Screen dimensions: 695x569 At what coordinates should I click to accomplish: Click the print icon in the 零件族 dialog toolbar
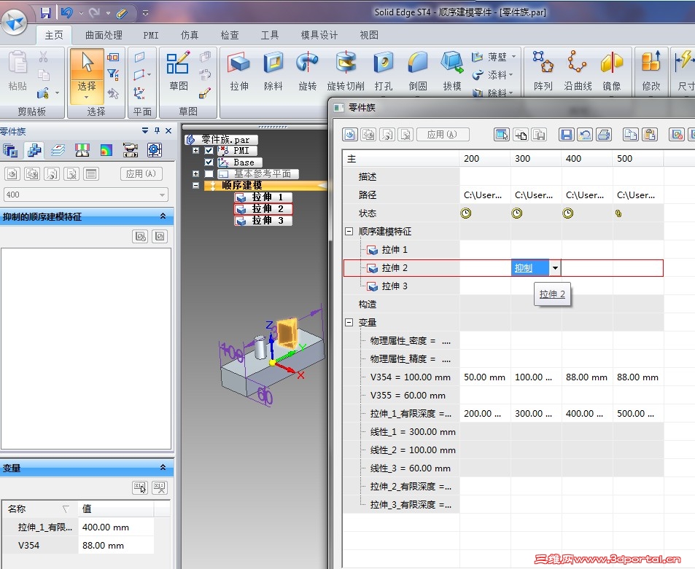point(603,134)
